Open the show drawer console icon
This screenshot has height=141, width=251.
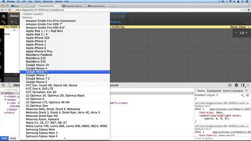[x=230, y=85]
